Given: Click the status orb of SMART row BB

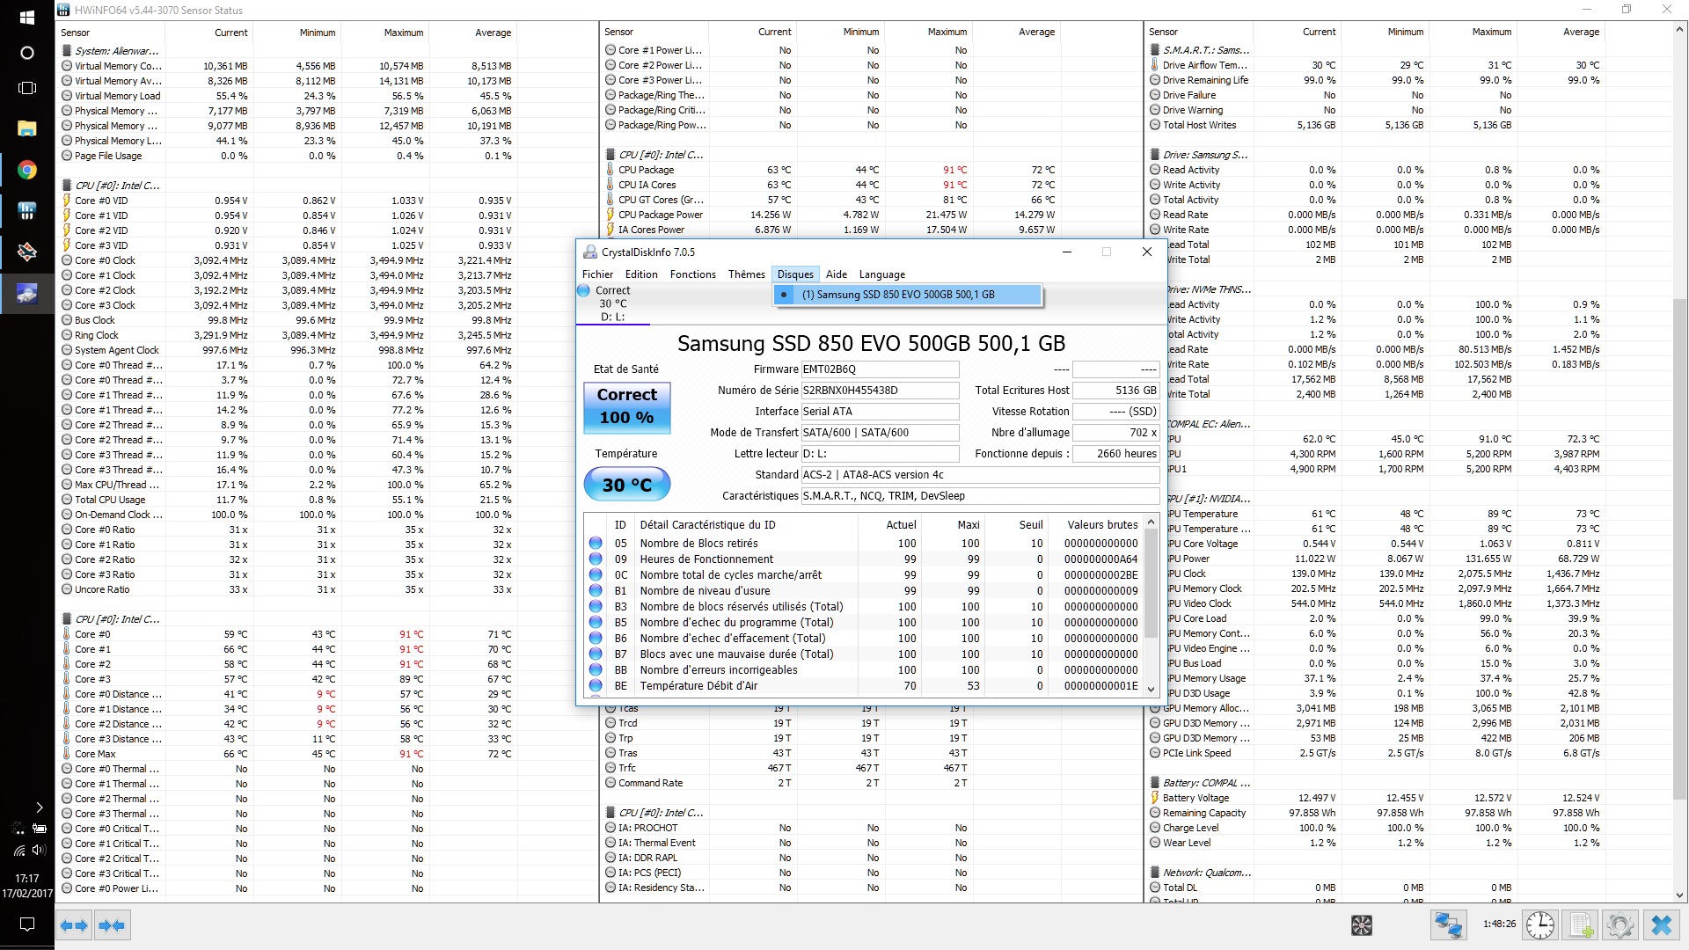Looking at the screenshot, I should pos(596,670).
